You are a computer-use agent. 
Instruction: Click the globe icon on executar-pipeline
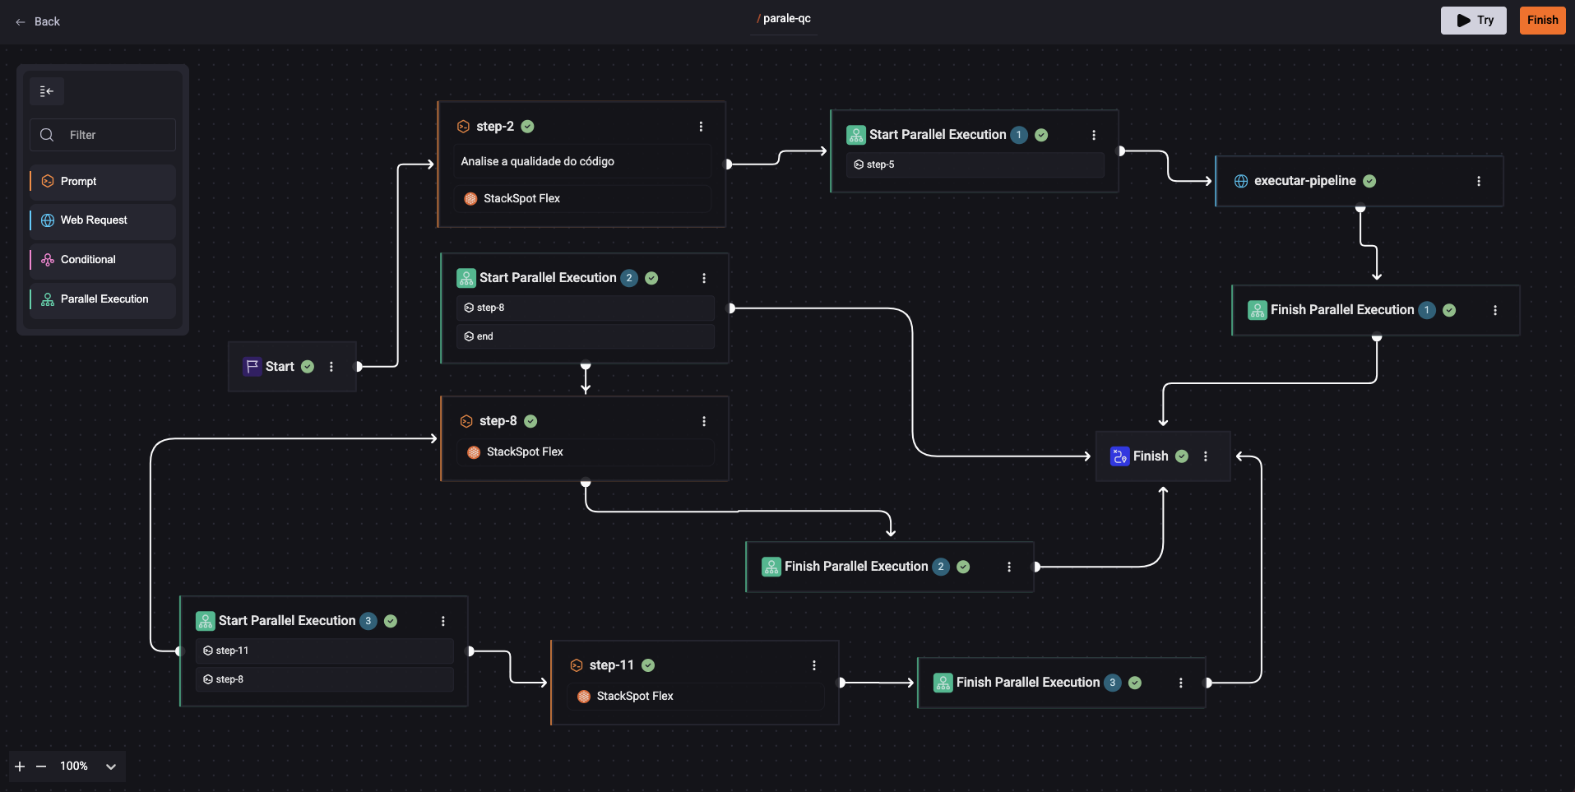click(1241, 181)
